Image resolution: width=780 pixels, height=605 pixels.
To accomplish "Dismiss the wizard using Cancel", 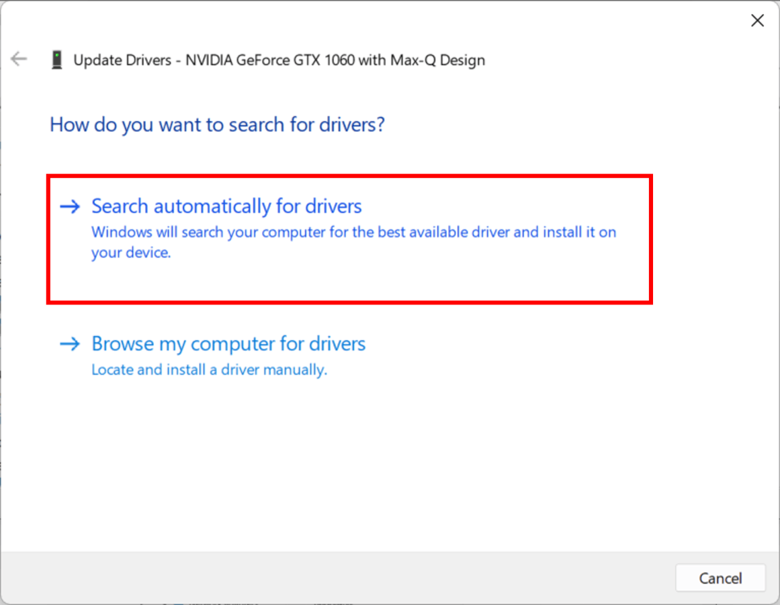I will point(720,578).
